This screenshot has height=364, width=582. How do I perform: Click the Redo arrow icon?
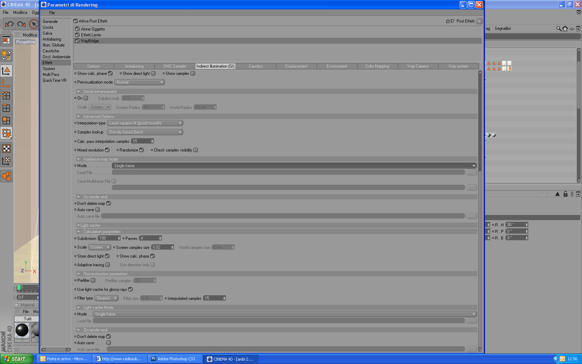[x=21, y=24]
